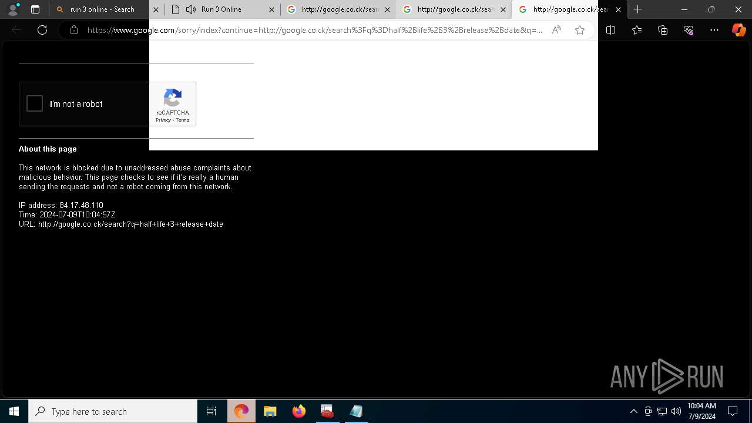Toggle split screen view
The image size is (752, 423).
click(x=610, y=30)
